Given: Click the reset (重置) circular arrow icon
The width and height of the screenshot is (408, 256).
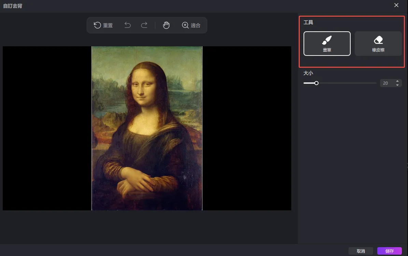Looking at the screenshot, I should click(x=97, y=25).
